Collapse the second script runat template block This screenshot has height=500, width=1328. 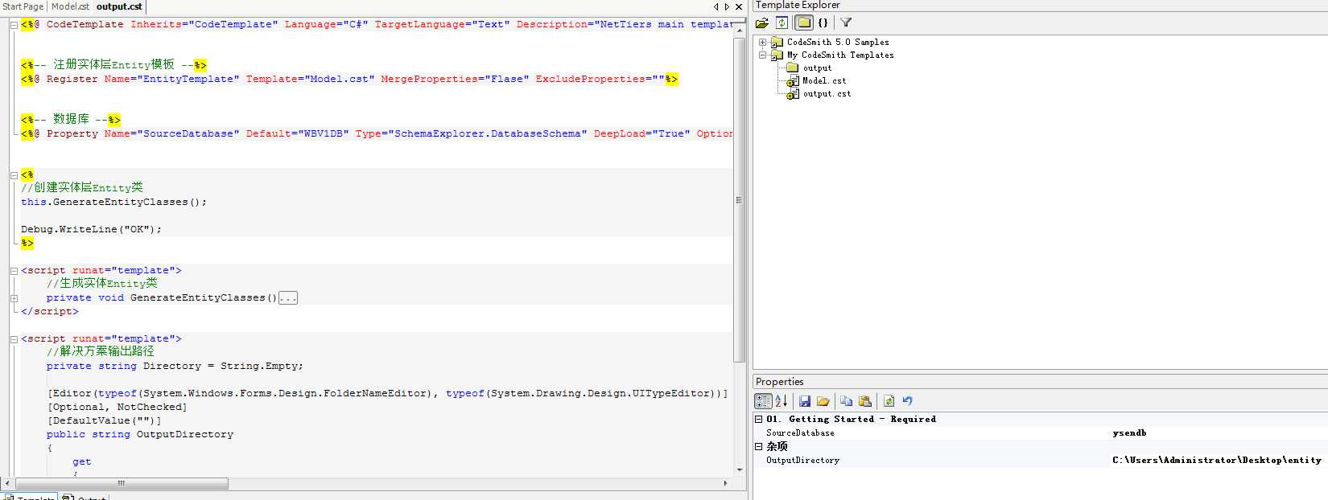click(14, 339)
